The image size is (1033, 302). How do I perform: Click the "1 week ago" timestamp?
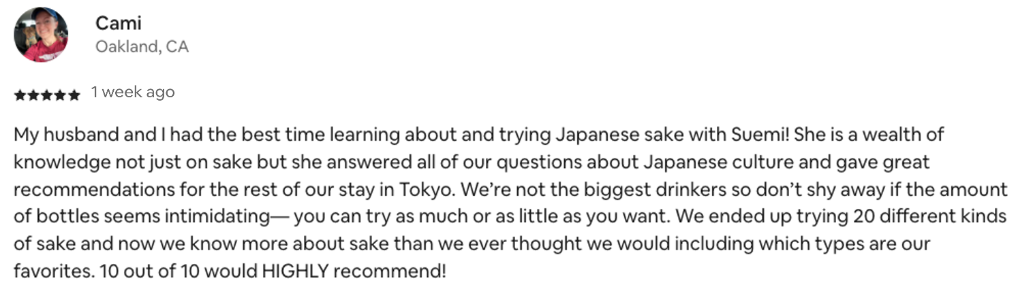(133, 93)
